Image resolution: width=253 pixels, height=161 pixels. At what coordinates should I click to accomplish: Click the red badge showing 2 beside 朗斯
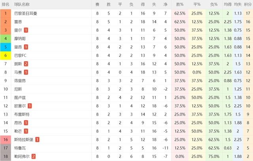pos(26,64)
